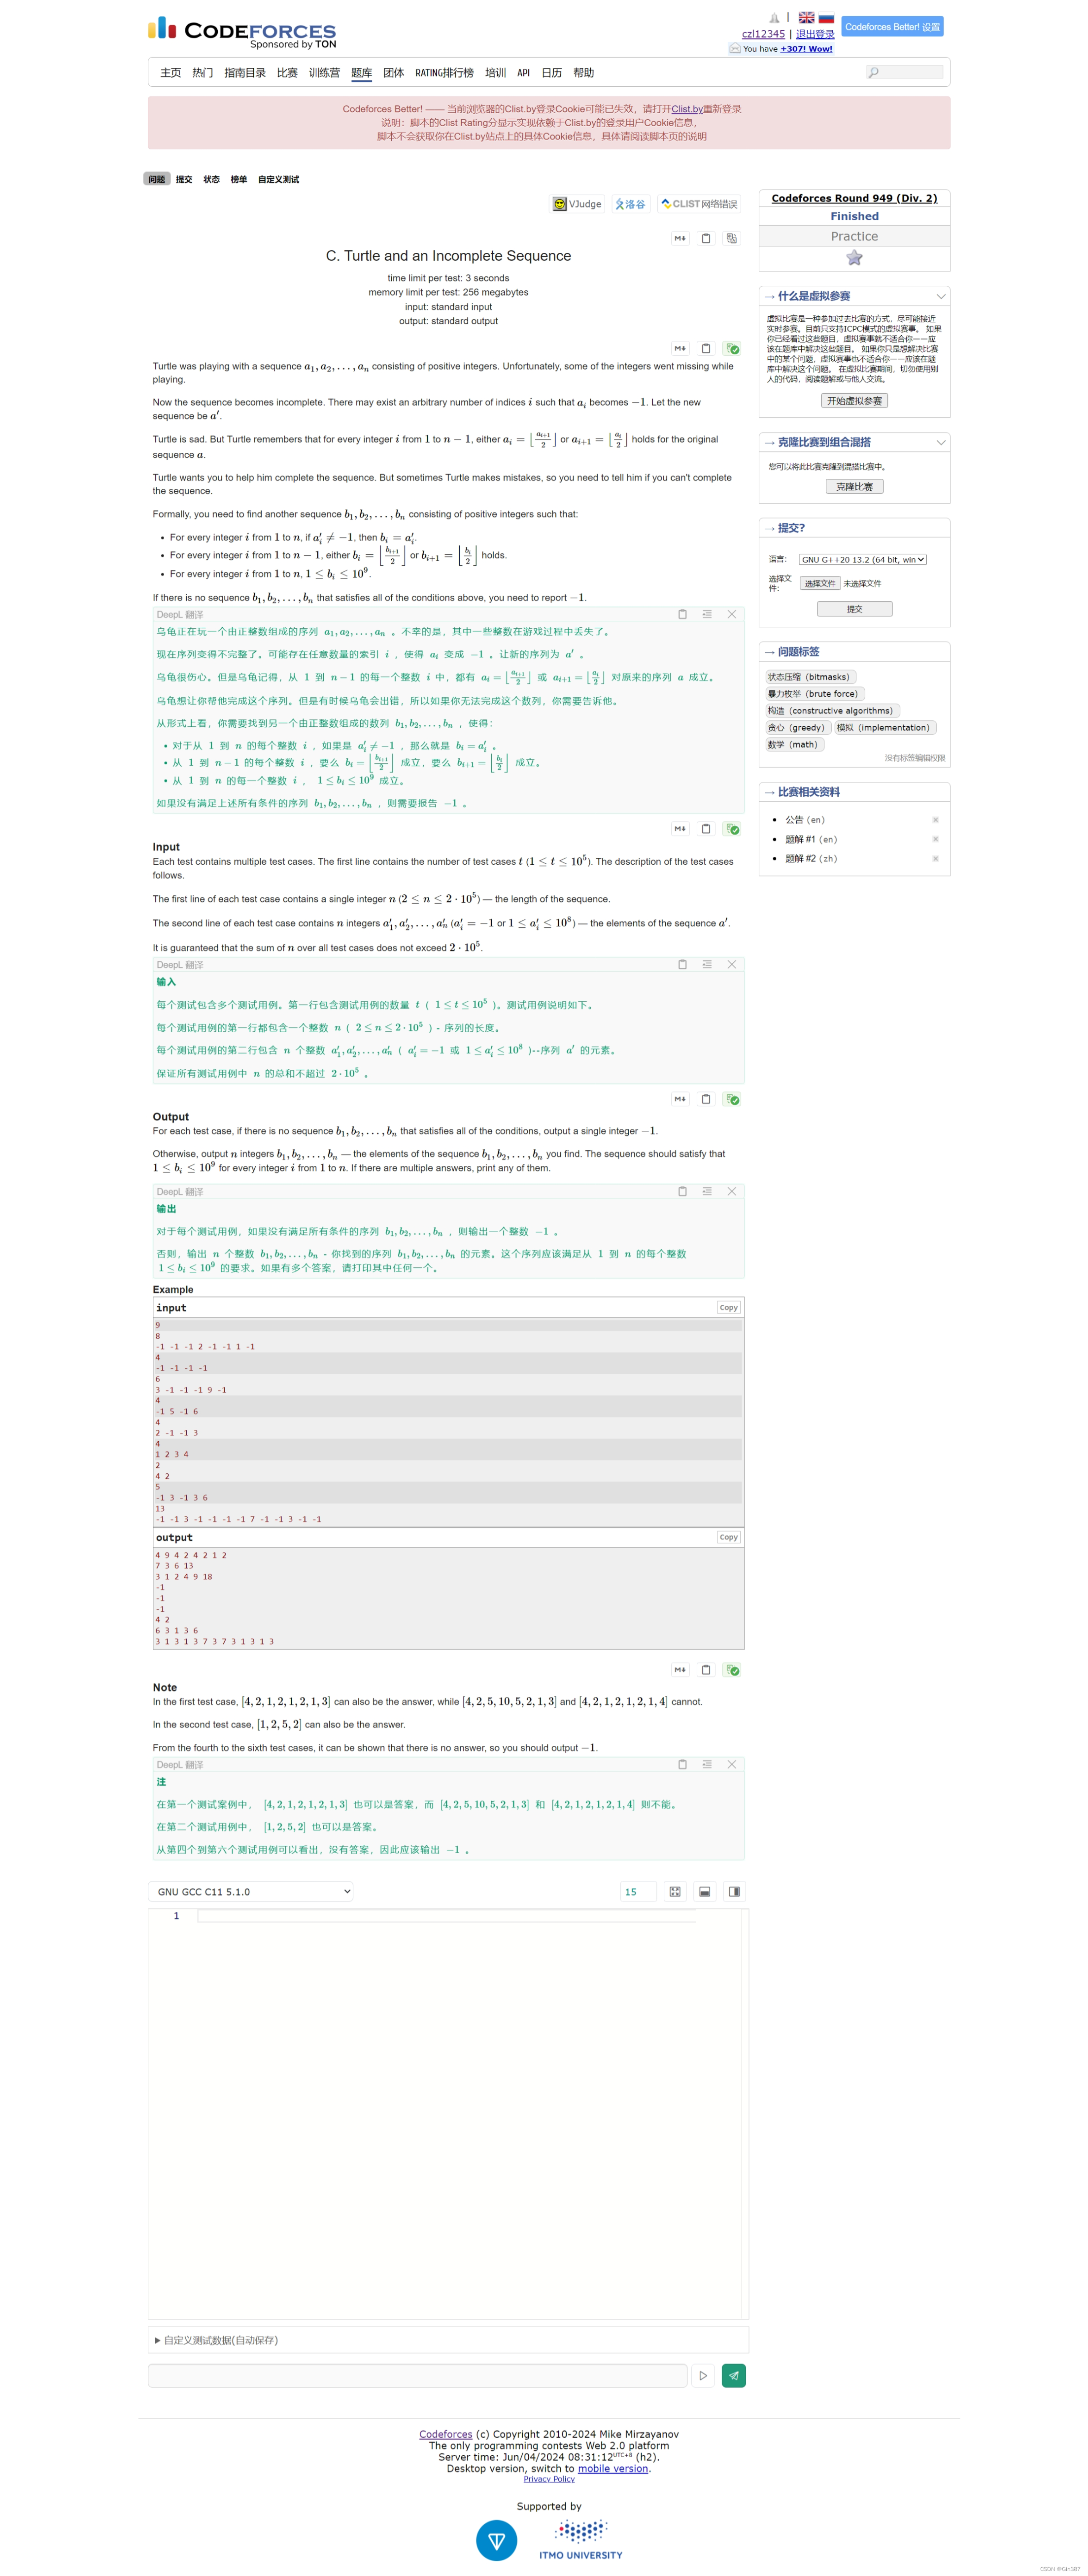Screen dimensions: 1088x2576
Task: Collapse the 什么是虚拟比赛 sidebar section
Action: [x=941, y=296]
